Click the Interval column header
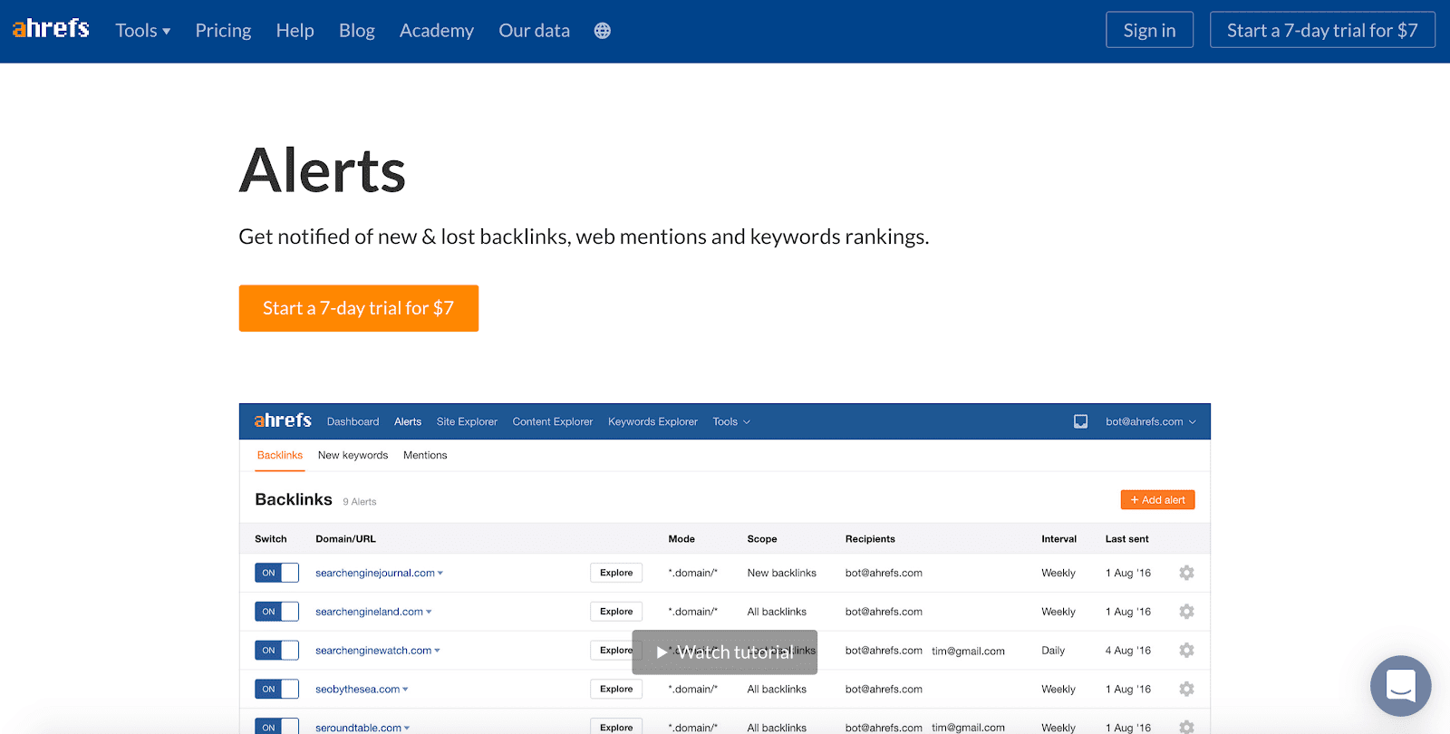 click(x=1058, y=539)
